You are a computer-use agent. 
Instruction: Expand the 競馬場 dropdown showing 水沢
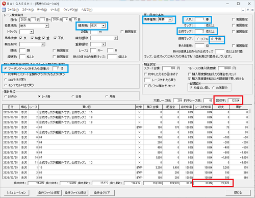click(104, 26)
